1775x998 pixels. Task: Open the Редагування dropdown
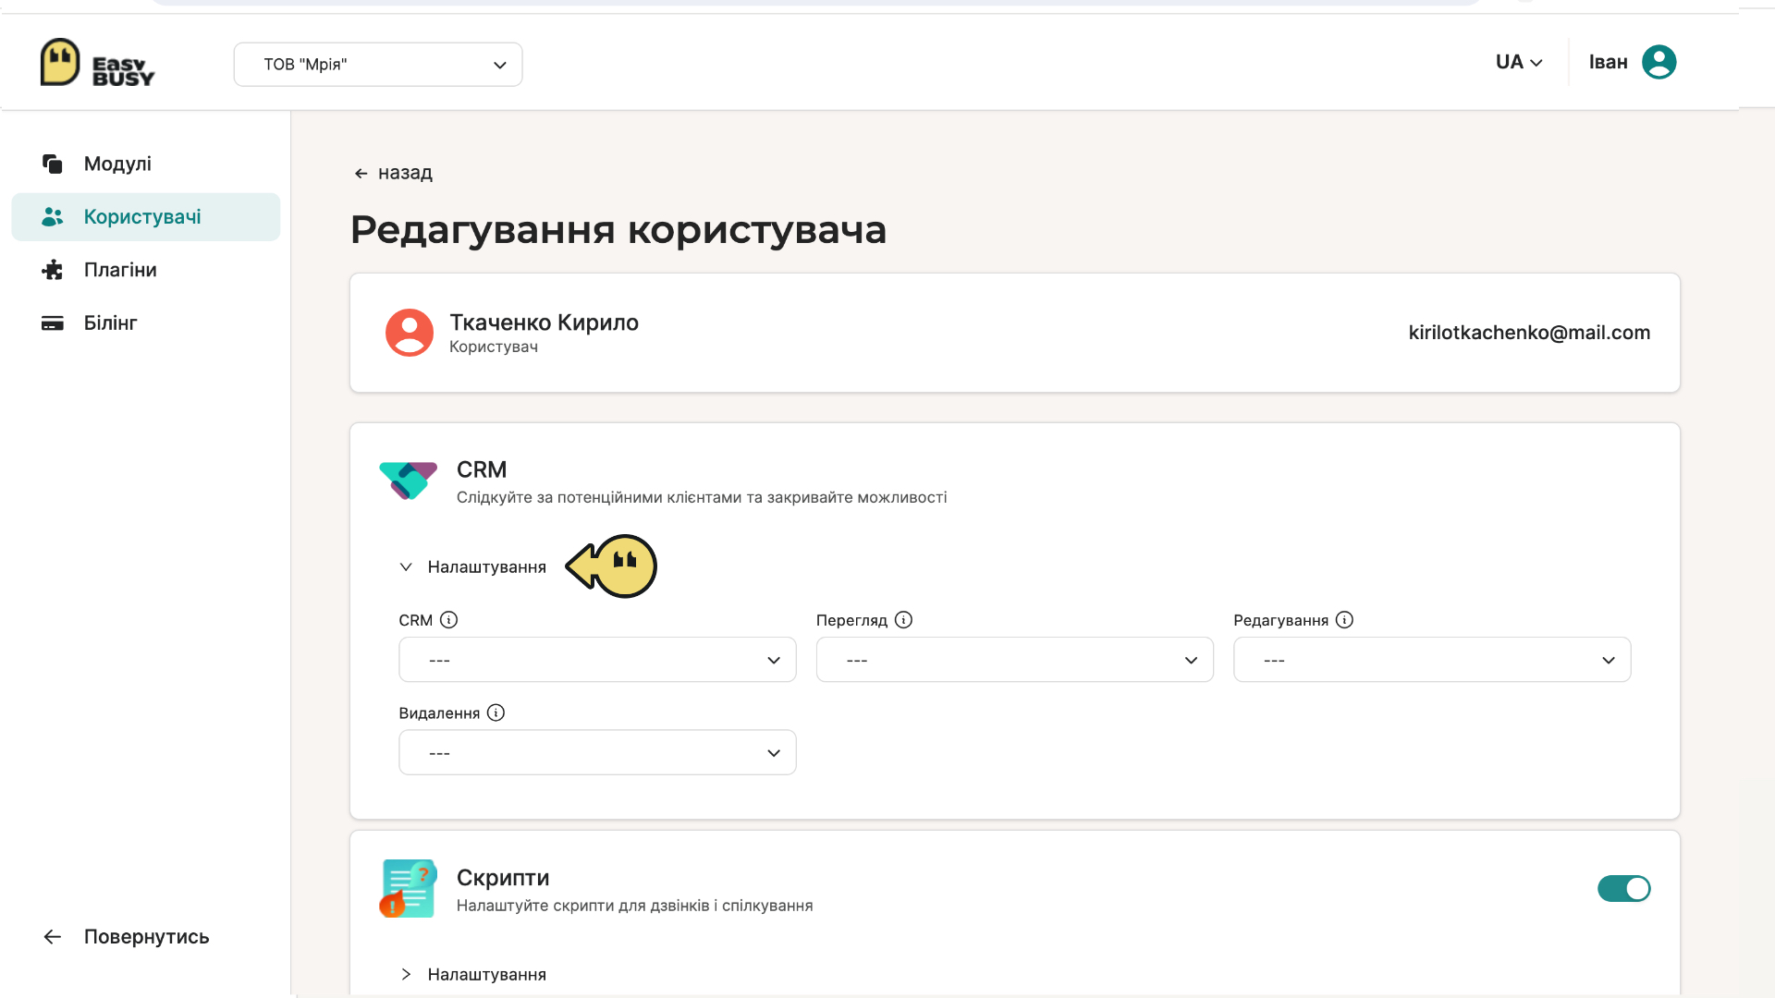click(1431, 660)
